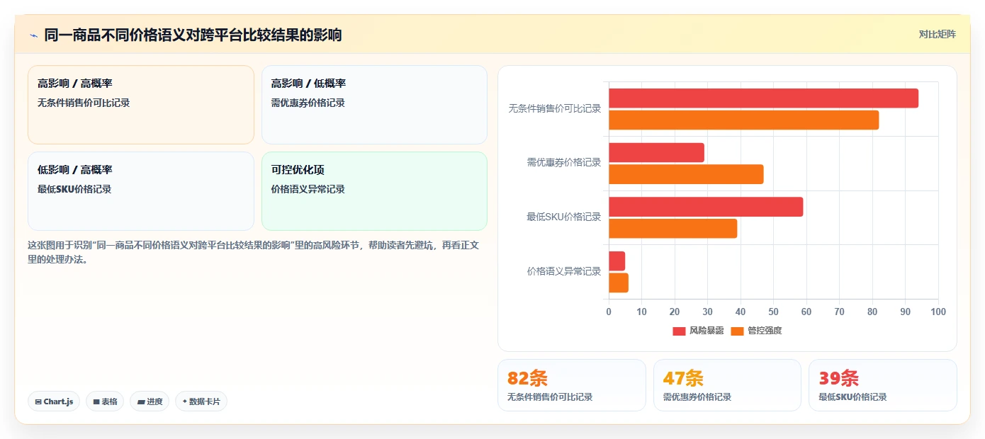This screenshot has height=439, width=985.
Task: Click the orange bar for 无条件销售价可比记录
Action: 743,120
